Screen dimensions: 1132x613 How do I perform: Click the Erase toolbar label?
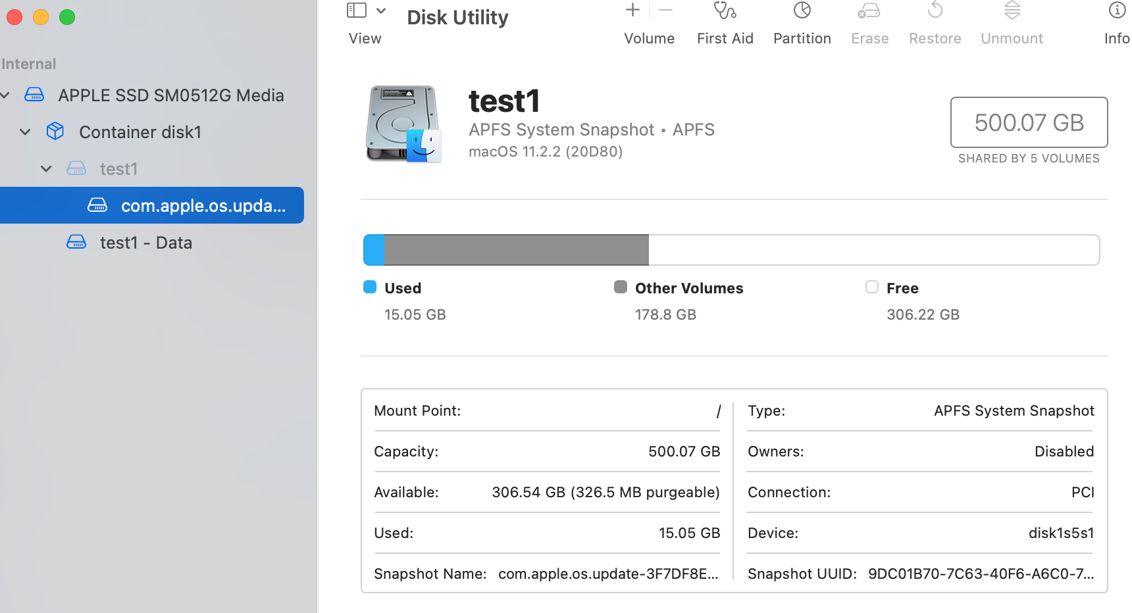pos(870,39)
